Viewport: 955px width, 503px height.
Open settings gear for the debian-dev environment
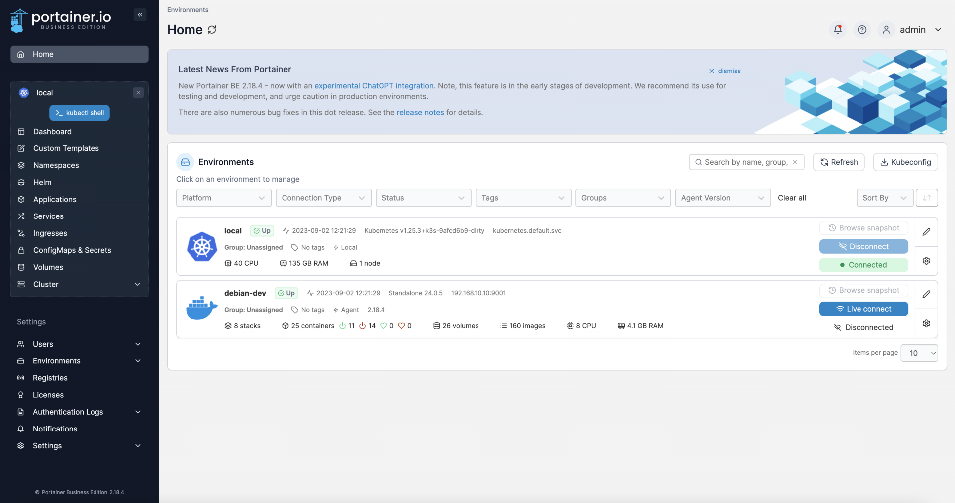point(926,323)
